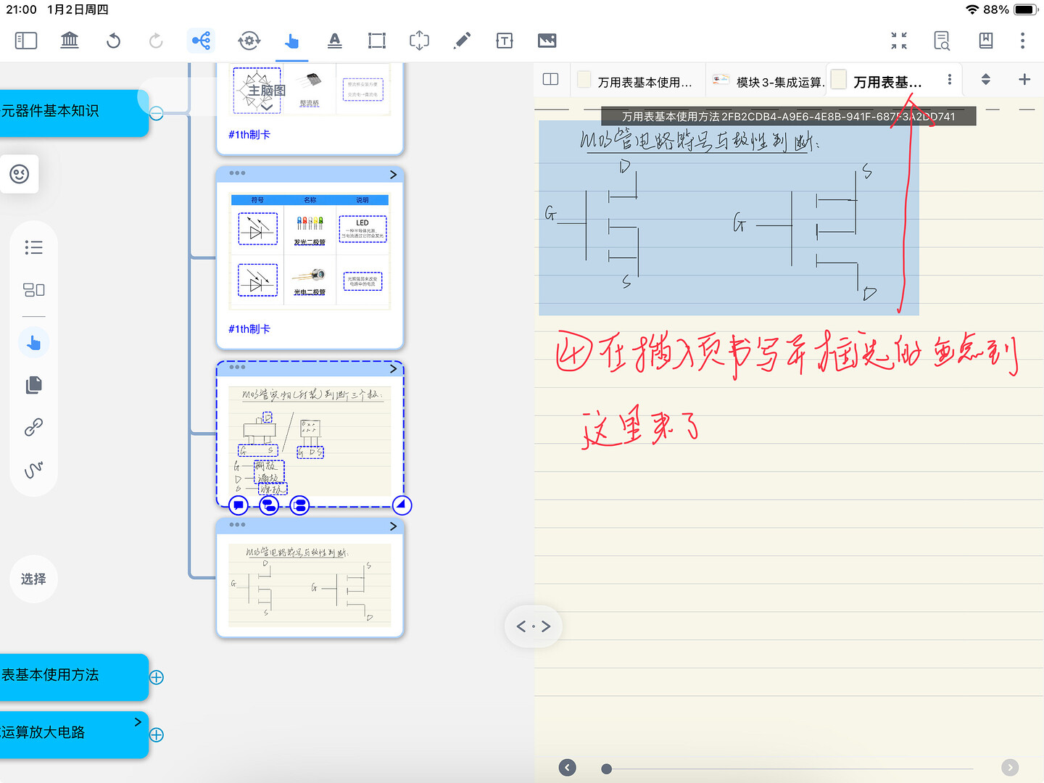This screenshot has width=1044, height=783.
Task: Click the three dots on the bottom card header
Action: click(x=237, y=525)
